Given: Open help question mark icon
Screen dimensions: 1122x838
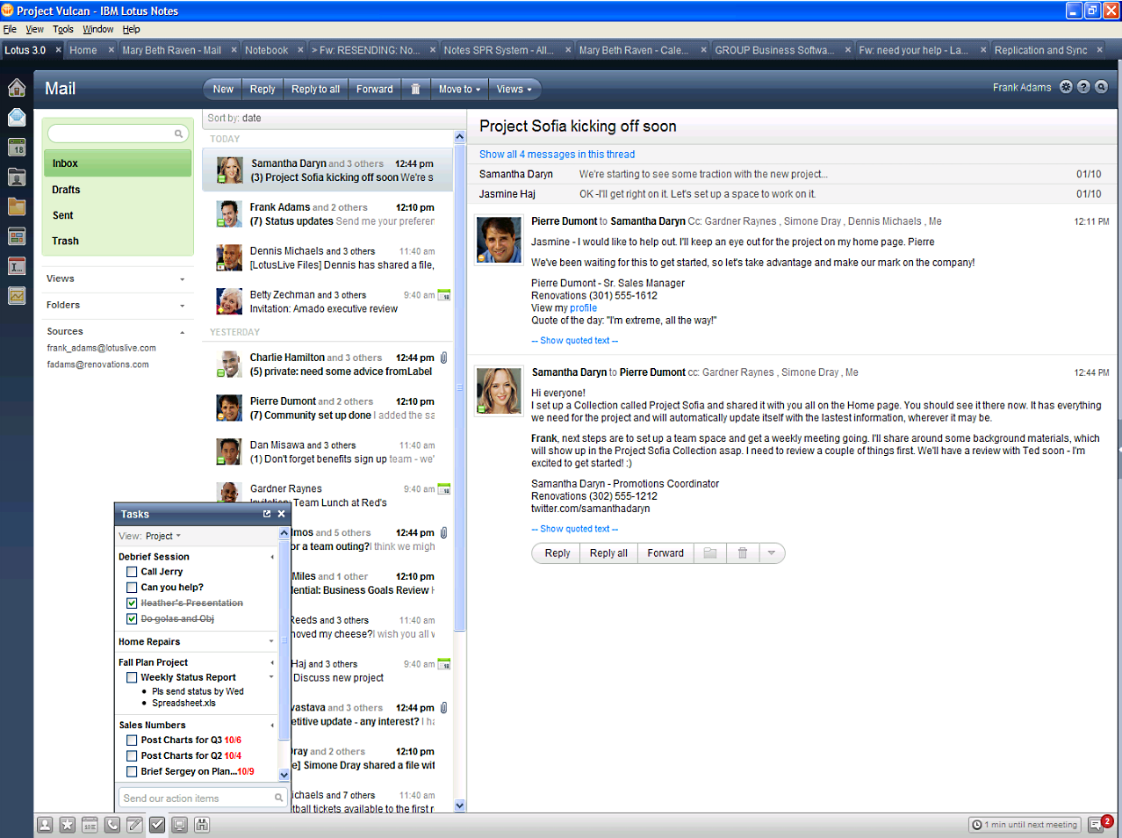Looking at the screenshot, I should click(1083, 87).
